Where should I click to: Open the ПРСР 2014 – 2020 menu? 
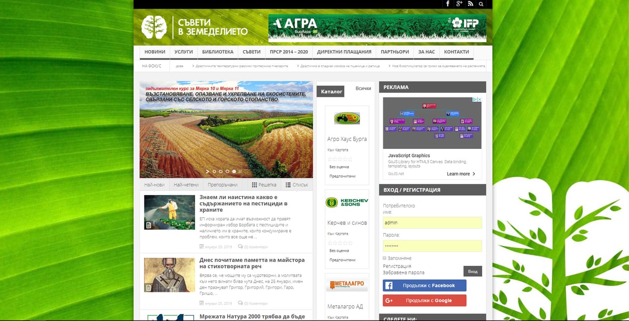pos(289,52)
